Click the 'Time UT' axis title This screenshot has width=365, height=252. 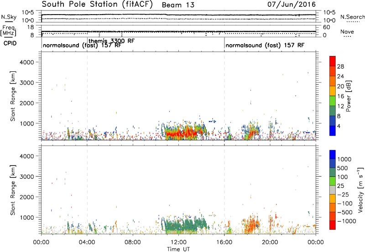click(x=178, y=249)
